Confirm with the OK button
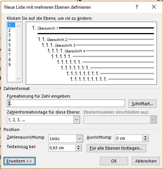Image resolution: width=163 pixels, height=169 pixels. pos(114,161)
